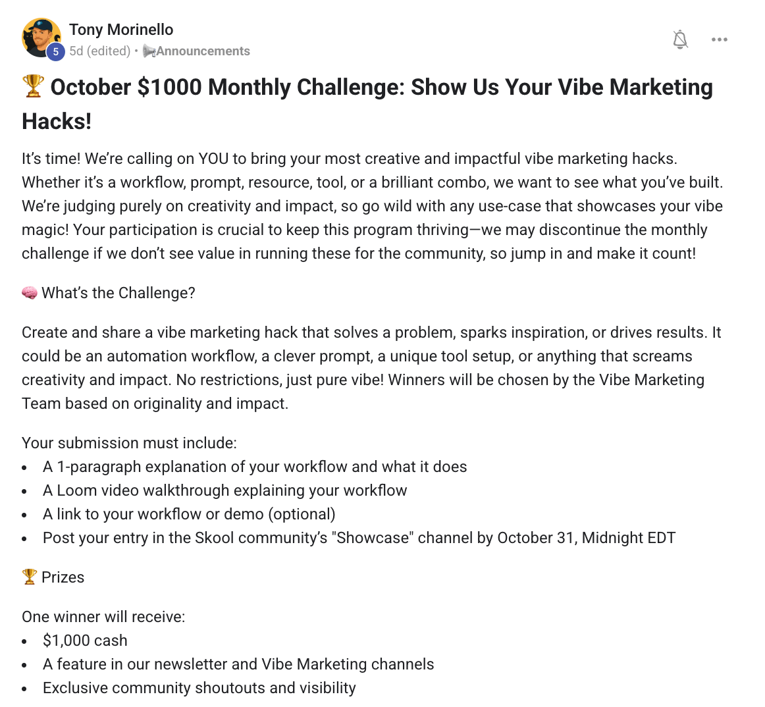Viewport: 765px width, 707px height.
Task: Click the October $1000 Monthly Challenge title
Action: [x=367, y=104]
